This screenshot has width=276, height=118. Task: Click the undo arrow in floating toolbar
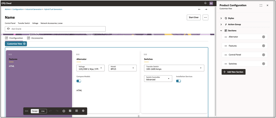tap(50, 111)
